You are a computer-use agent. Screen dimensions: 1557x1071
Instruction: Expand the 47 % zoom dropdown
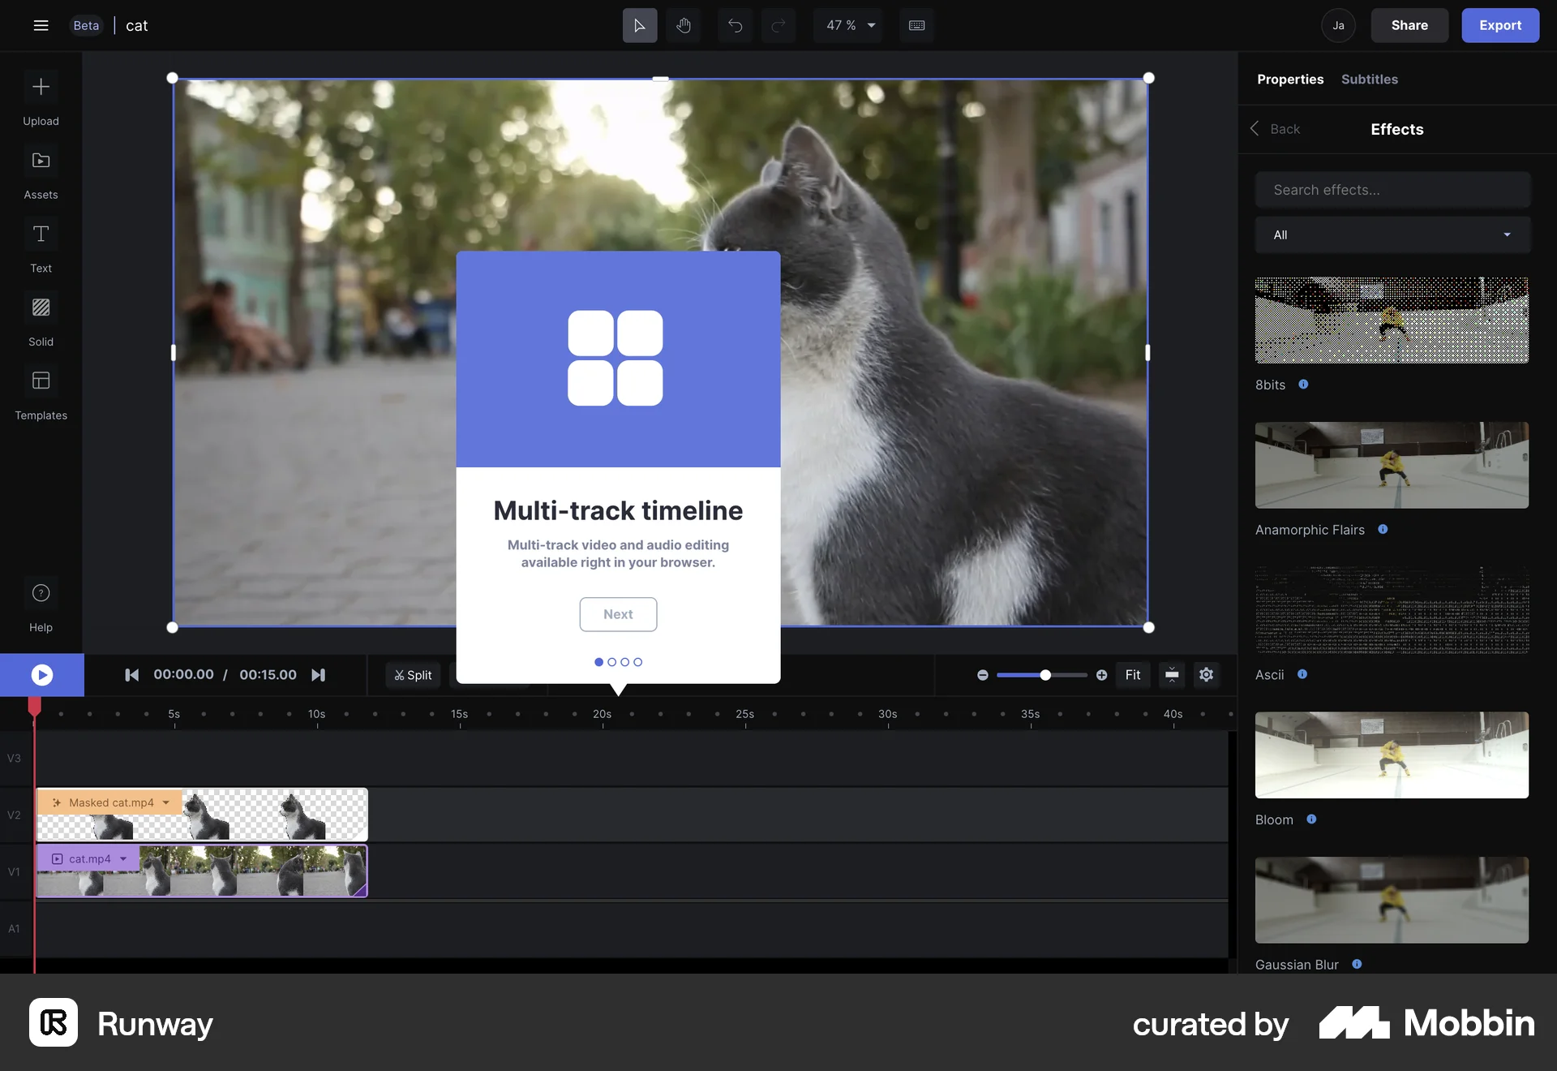point(849,25)
